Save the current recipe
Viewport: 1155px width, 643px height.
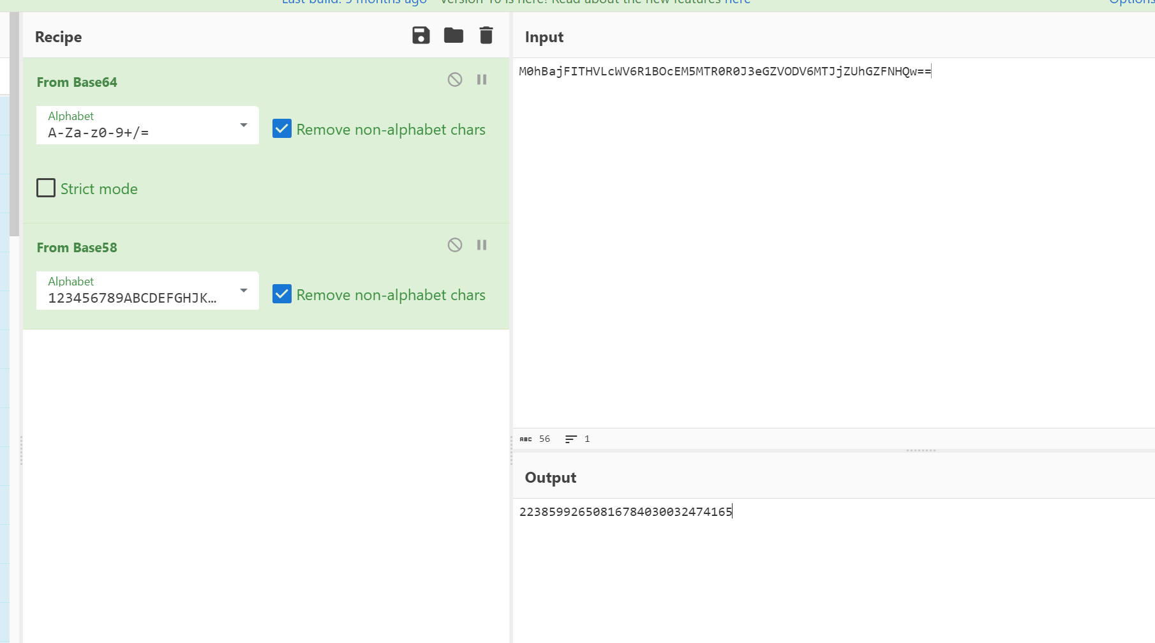click(x=421, y=36)
